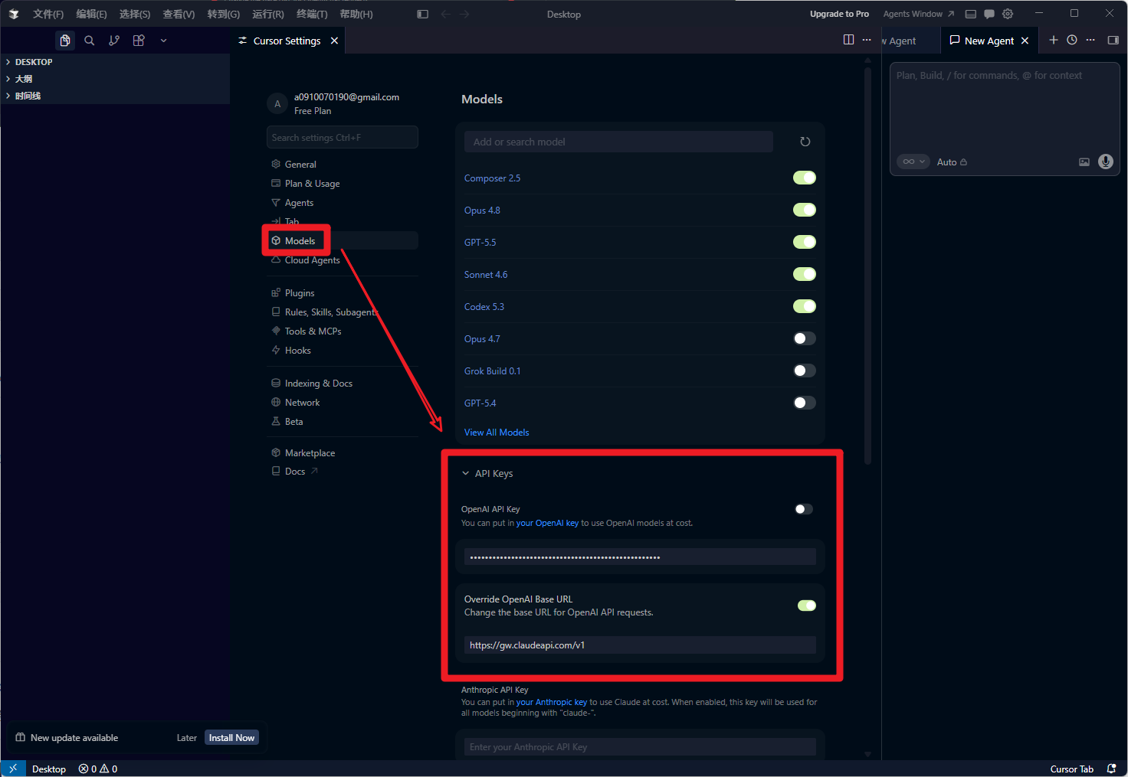1128x777 pixels.
Task: Open settings gear in title bar
Action: pos(1008,14)
